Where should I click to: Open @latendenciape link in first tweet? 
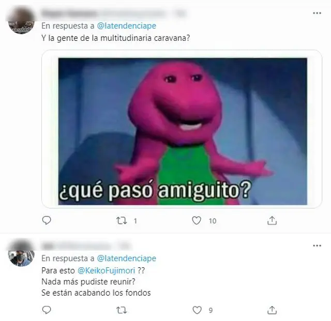[126, 26]
